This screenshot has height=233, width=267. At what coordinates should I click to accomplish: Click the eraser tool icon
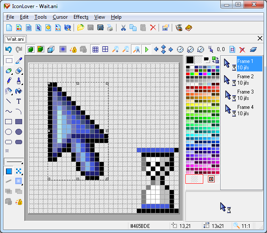[x=19, y=71]
